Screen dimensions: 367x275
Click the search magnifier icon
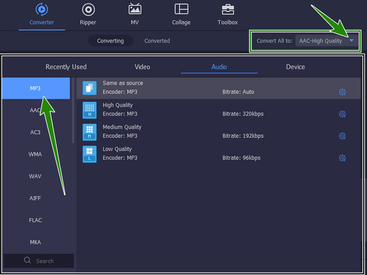coord(28,260)
